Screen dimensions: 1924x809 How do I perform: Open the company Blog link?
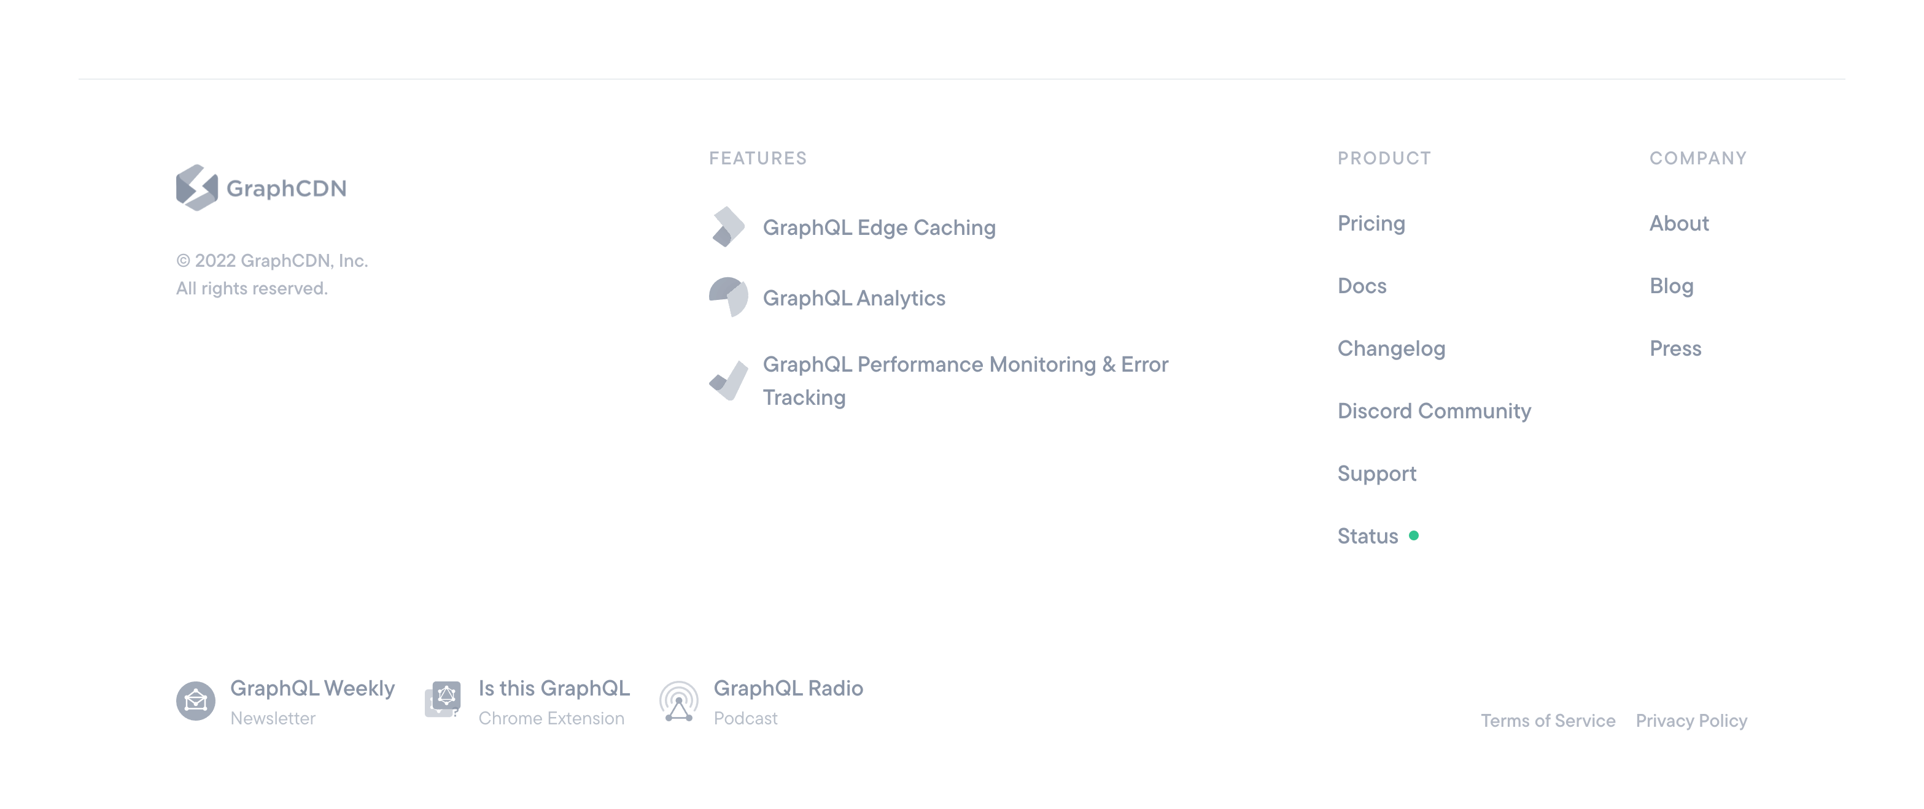coord(1671,286)
